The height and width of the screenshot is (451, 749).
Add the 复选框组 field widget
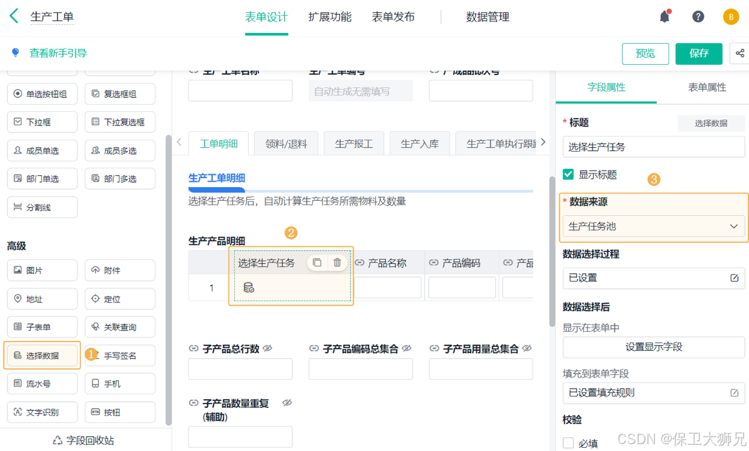120,94
